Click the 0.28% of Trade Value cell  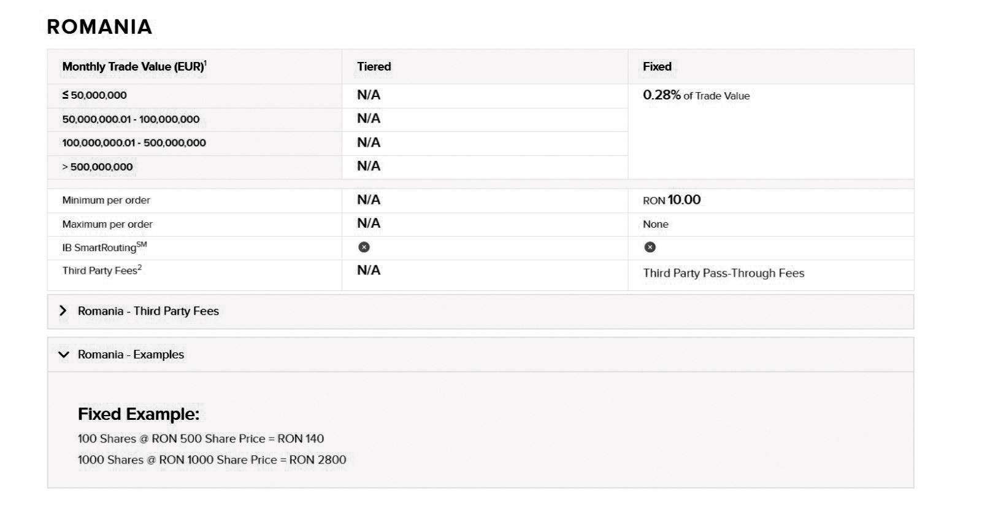pyautogui.click(x=696, y=95)
